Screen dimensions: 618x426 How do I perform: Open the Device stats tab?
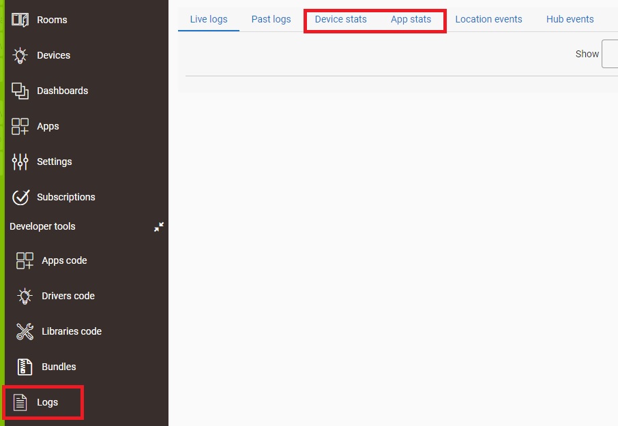tap(340, 19)
